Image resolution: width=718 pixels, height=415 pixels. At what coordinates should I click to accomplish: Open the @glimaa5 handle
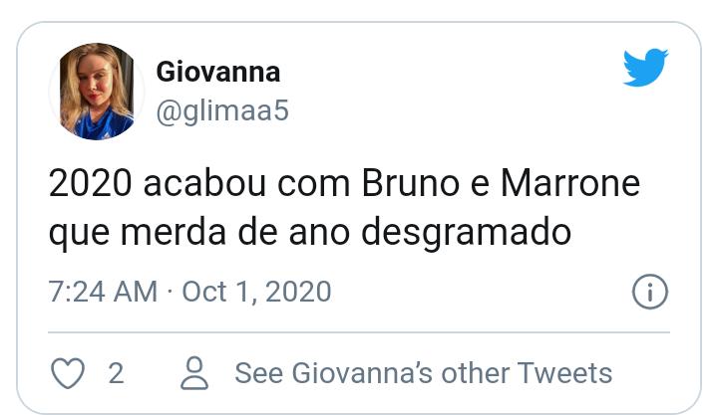pyautogui.click(x=222, y=111)
